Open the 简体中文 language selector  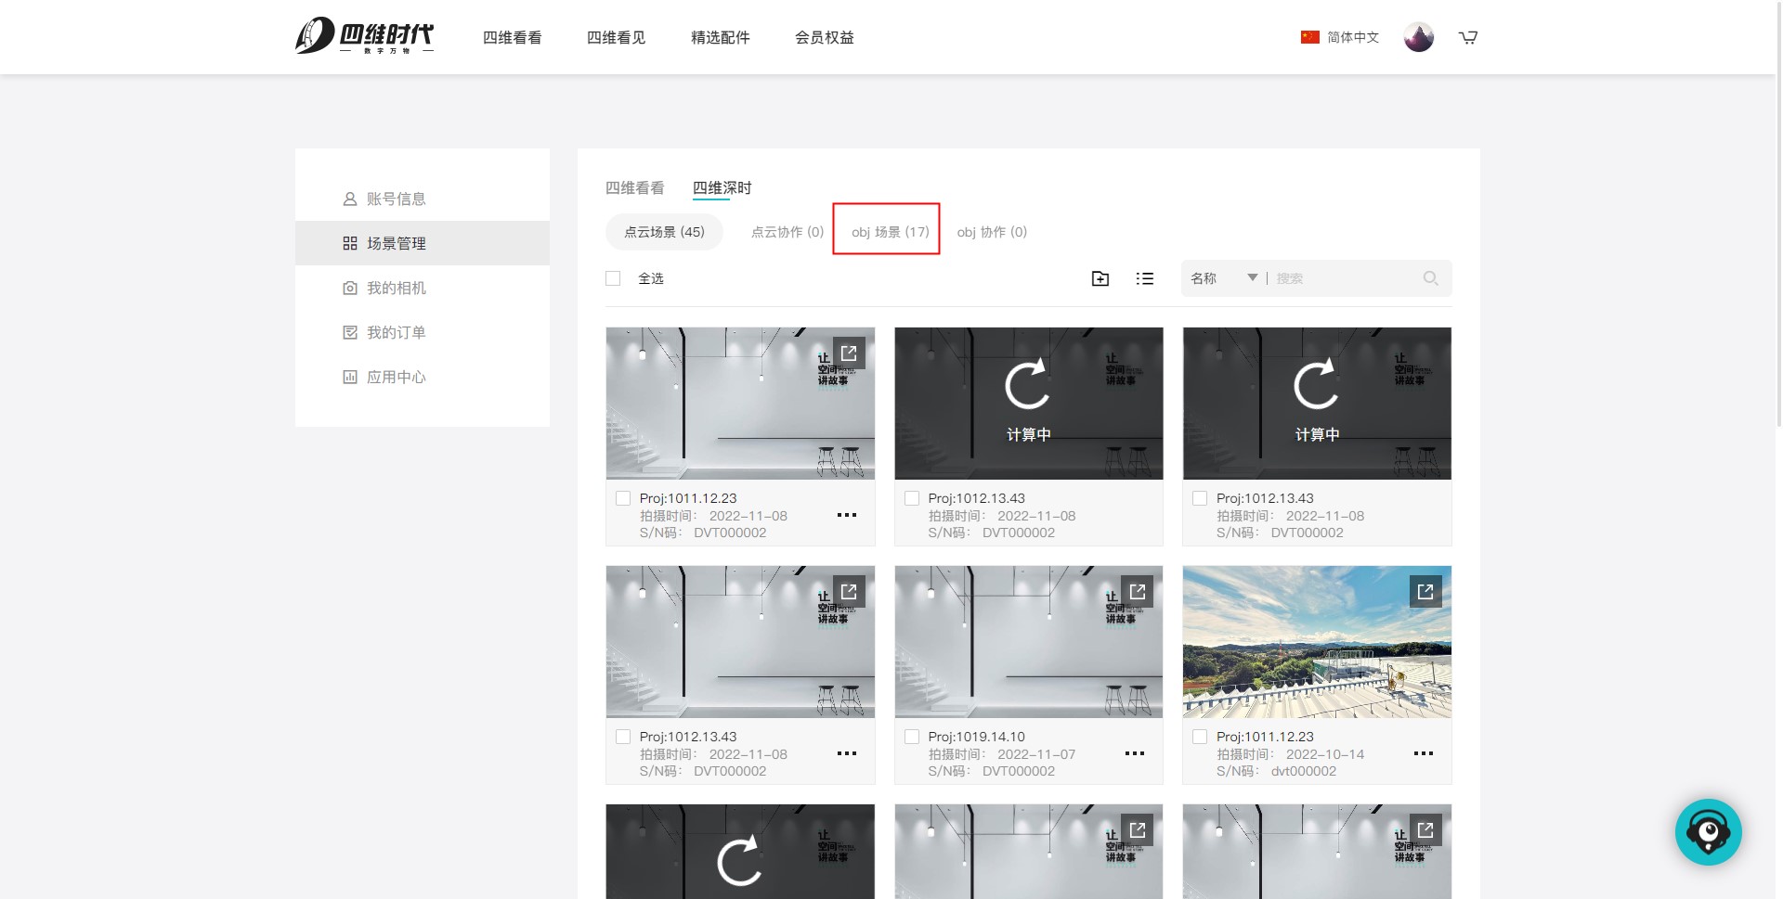pos(1340,37)
